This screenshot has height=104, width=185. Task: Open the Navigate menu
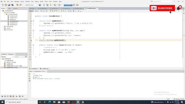tap(17, 1)
